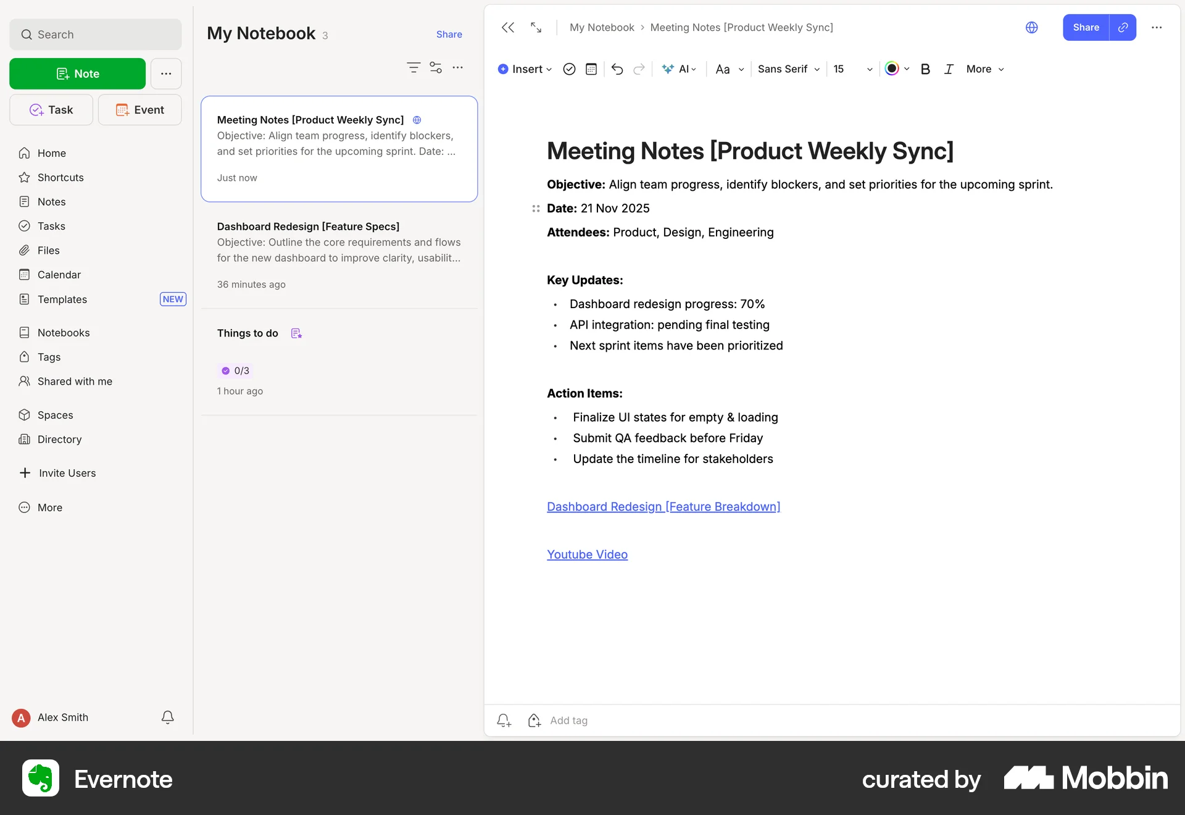Open the font family dropdown showing Sans Serif
This screenshot has height=815, width=1185.
[788, 69]
